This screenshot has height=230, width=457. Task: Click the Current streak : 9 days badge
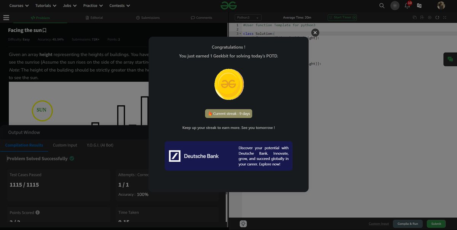228,114
